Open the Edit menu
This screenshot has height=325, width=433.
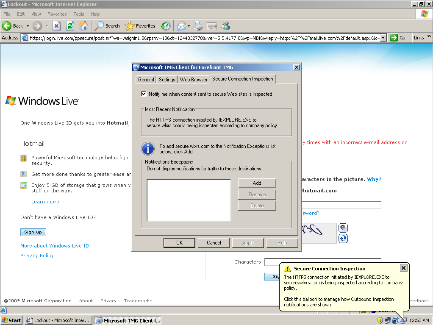[x=21, y=14]
